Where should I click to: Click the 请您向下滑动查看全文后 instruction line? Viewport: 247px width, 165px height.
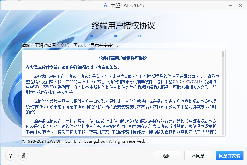[x=70, y=45]
